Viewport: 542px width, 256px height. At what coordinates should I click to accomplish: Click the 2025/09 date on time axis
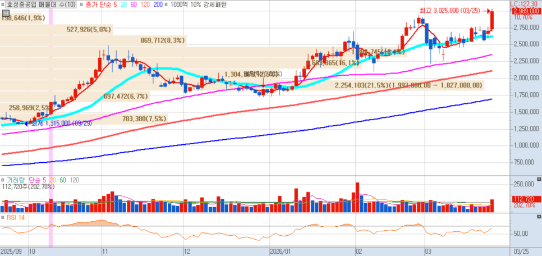(x=11, y=250)
